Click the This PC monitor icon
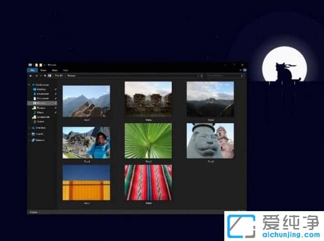324x241 pixels. tap(33, 134)
